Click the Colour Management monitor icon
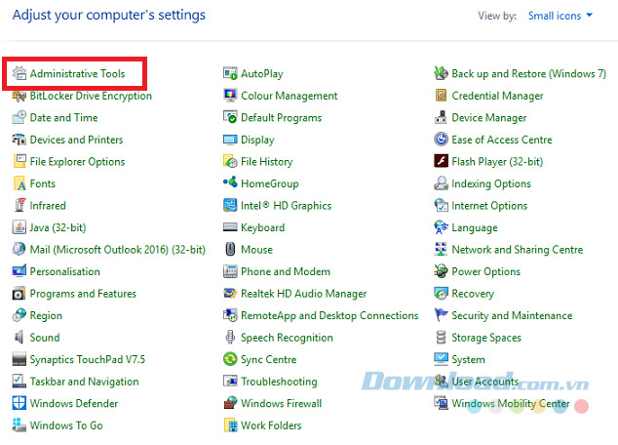Screen dimensions: 618x445 pos(230,96)
